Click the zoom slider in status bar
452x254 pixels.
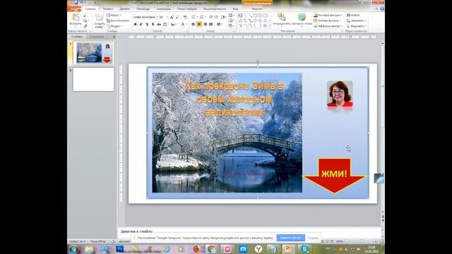point(361,241)
